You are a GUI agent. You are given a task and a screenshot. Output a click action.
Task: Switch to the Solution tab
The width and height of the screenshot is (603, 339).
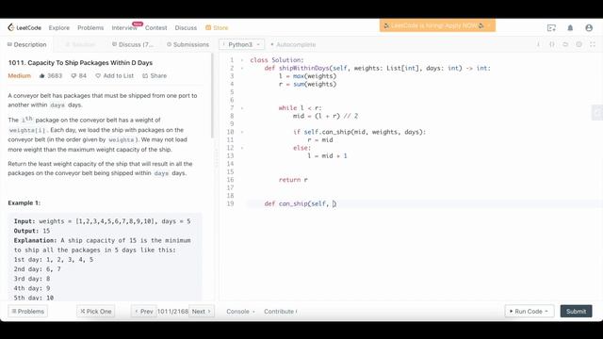pyautogui.click(x=80, y=44)
